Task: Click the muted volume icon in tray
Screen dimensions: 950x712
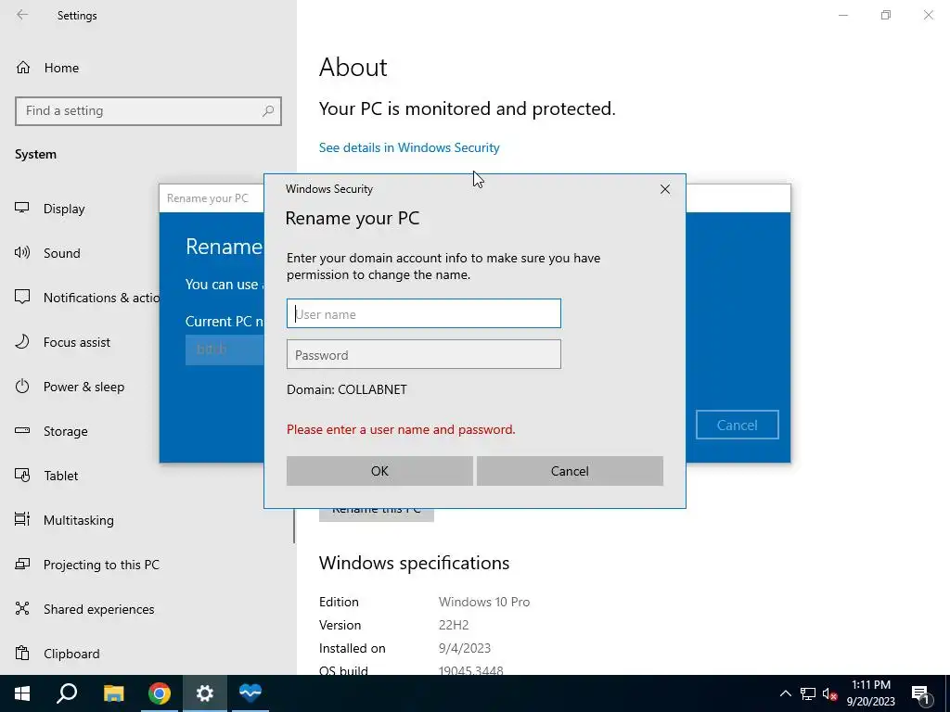Action: click(829, 693)
